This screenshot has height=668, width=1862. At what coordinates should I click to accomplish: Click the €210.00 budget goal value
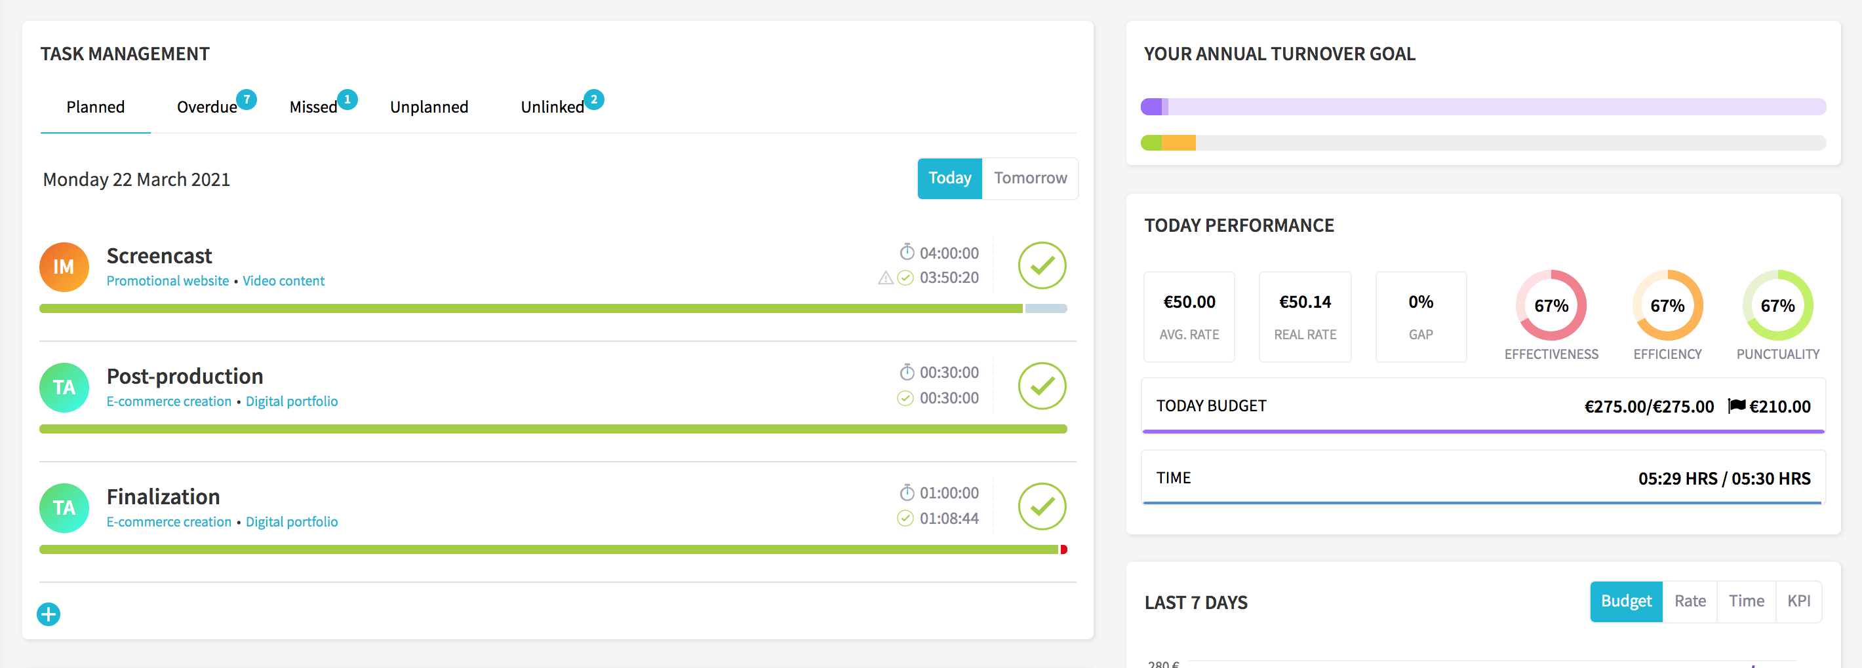pos(1779,407)
